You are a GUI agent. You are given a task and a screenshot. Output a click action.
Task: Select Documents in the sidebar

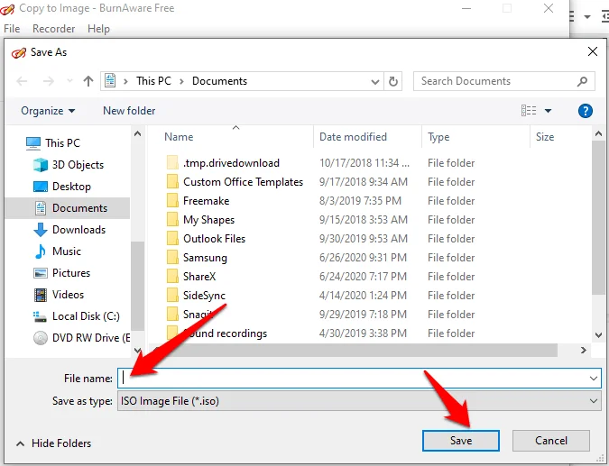[x=68, y=208]
